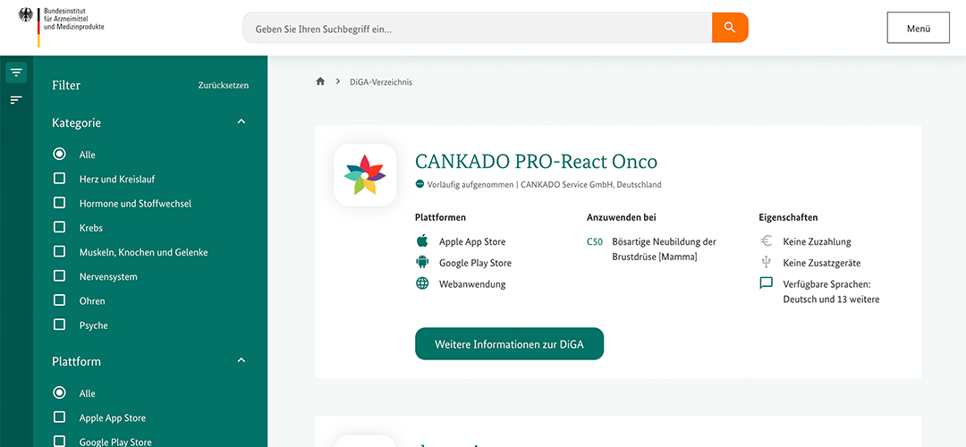Click Bösartige Neubildung der Brustdrüse text
This screenshot has width=966, height=447.
point(664,249)
